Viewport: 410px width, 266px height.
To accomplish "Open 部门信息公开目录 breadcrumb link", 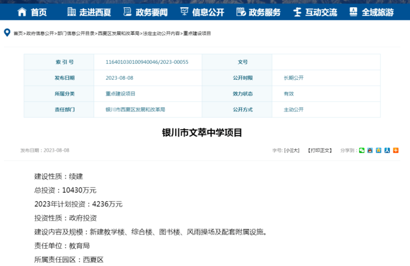I will (x=76, y=34).
